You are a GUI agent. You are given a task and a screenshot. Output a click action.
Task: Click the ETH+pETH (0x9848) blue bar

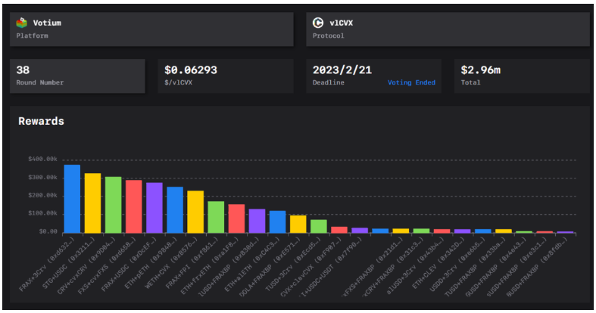[175, 210]
